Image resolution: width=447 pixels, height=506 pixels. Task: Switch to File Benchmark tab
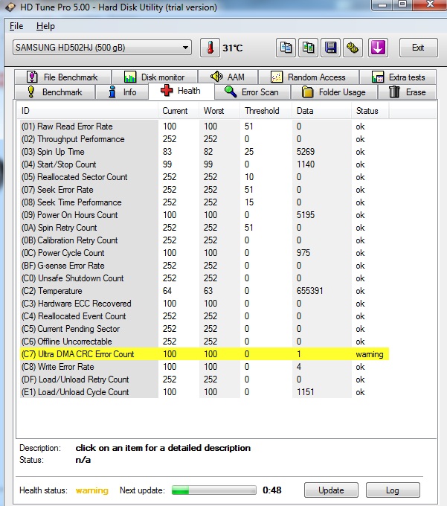point(63,77)
